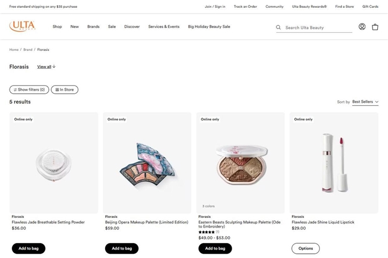Navigate to Home breadcrumb

[14, 50]
